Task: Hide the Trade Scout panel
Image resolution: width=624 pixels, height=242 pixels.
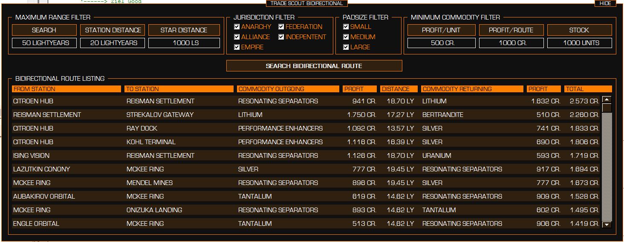Action: click(605, 3)
